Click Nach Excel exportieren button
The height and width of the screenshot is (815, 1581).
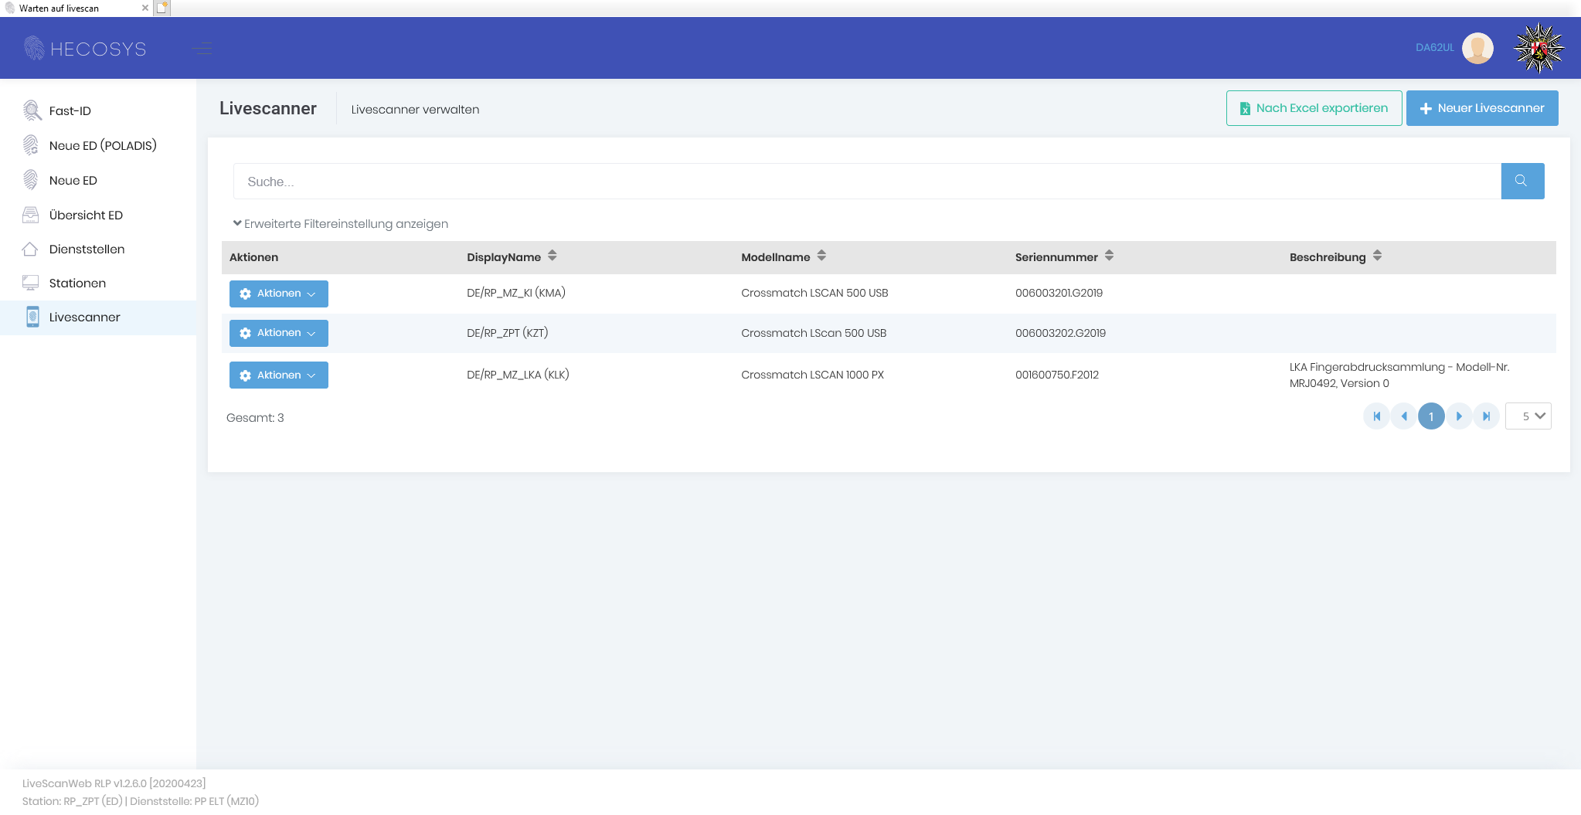pos(1313,108)
